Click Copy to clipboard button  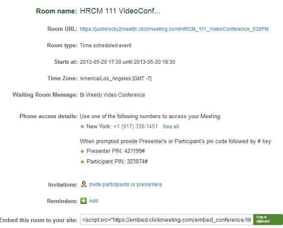tap(268, 220)
